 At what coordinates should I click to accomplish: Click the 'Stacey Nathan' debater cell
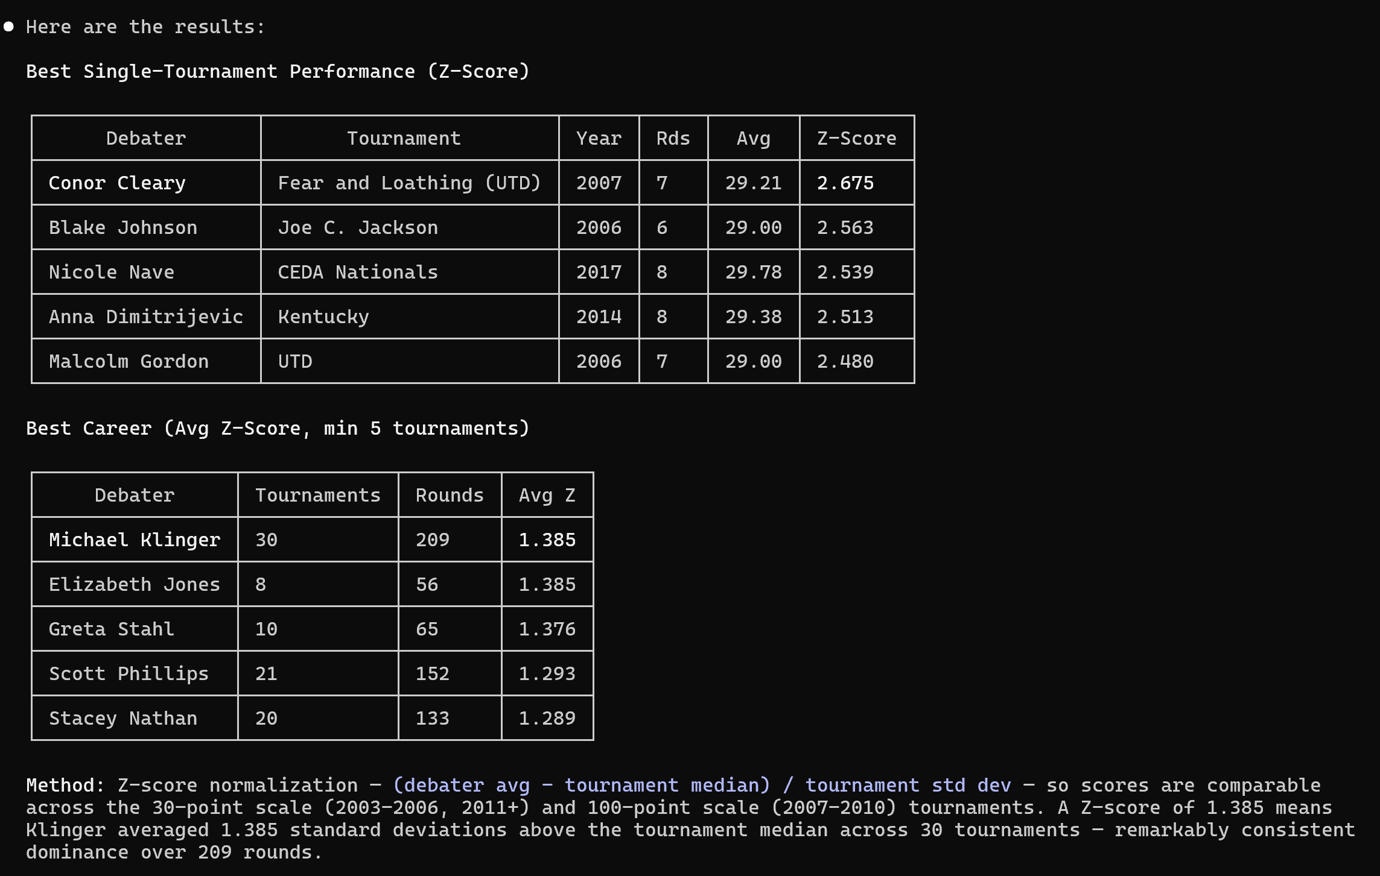(123, 718)
